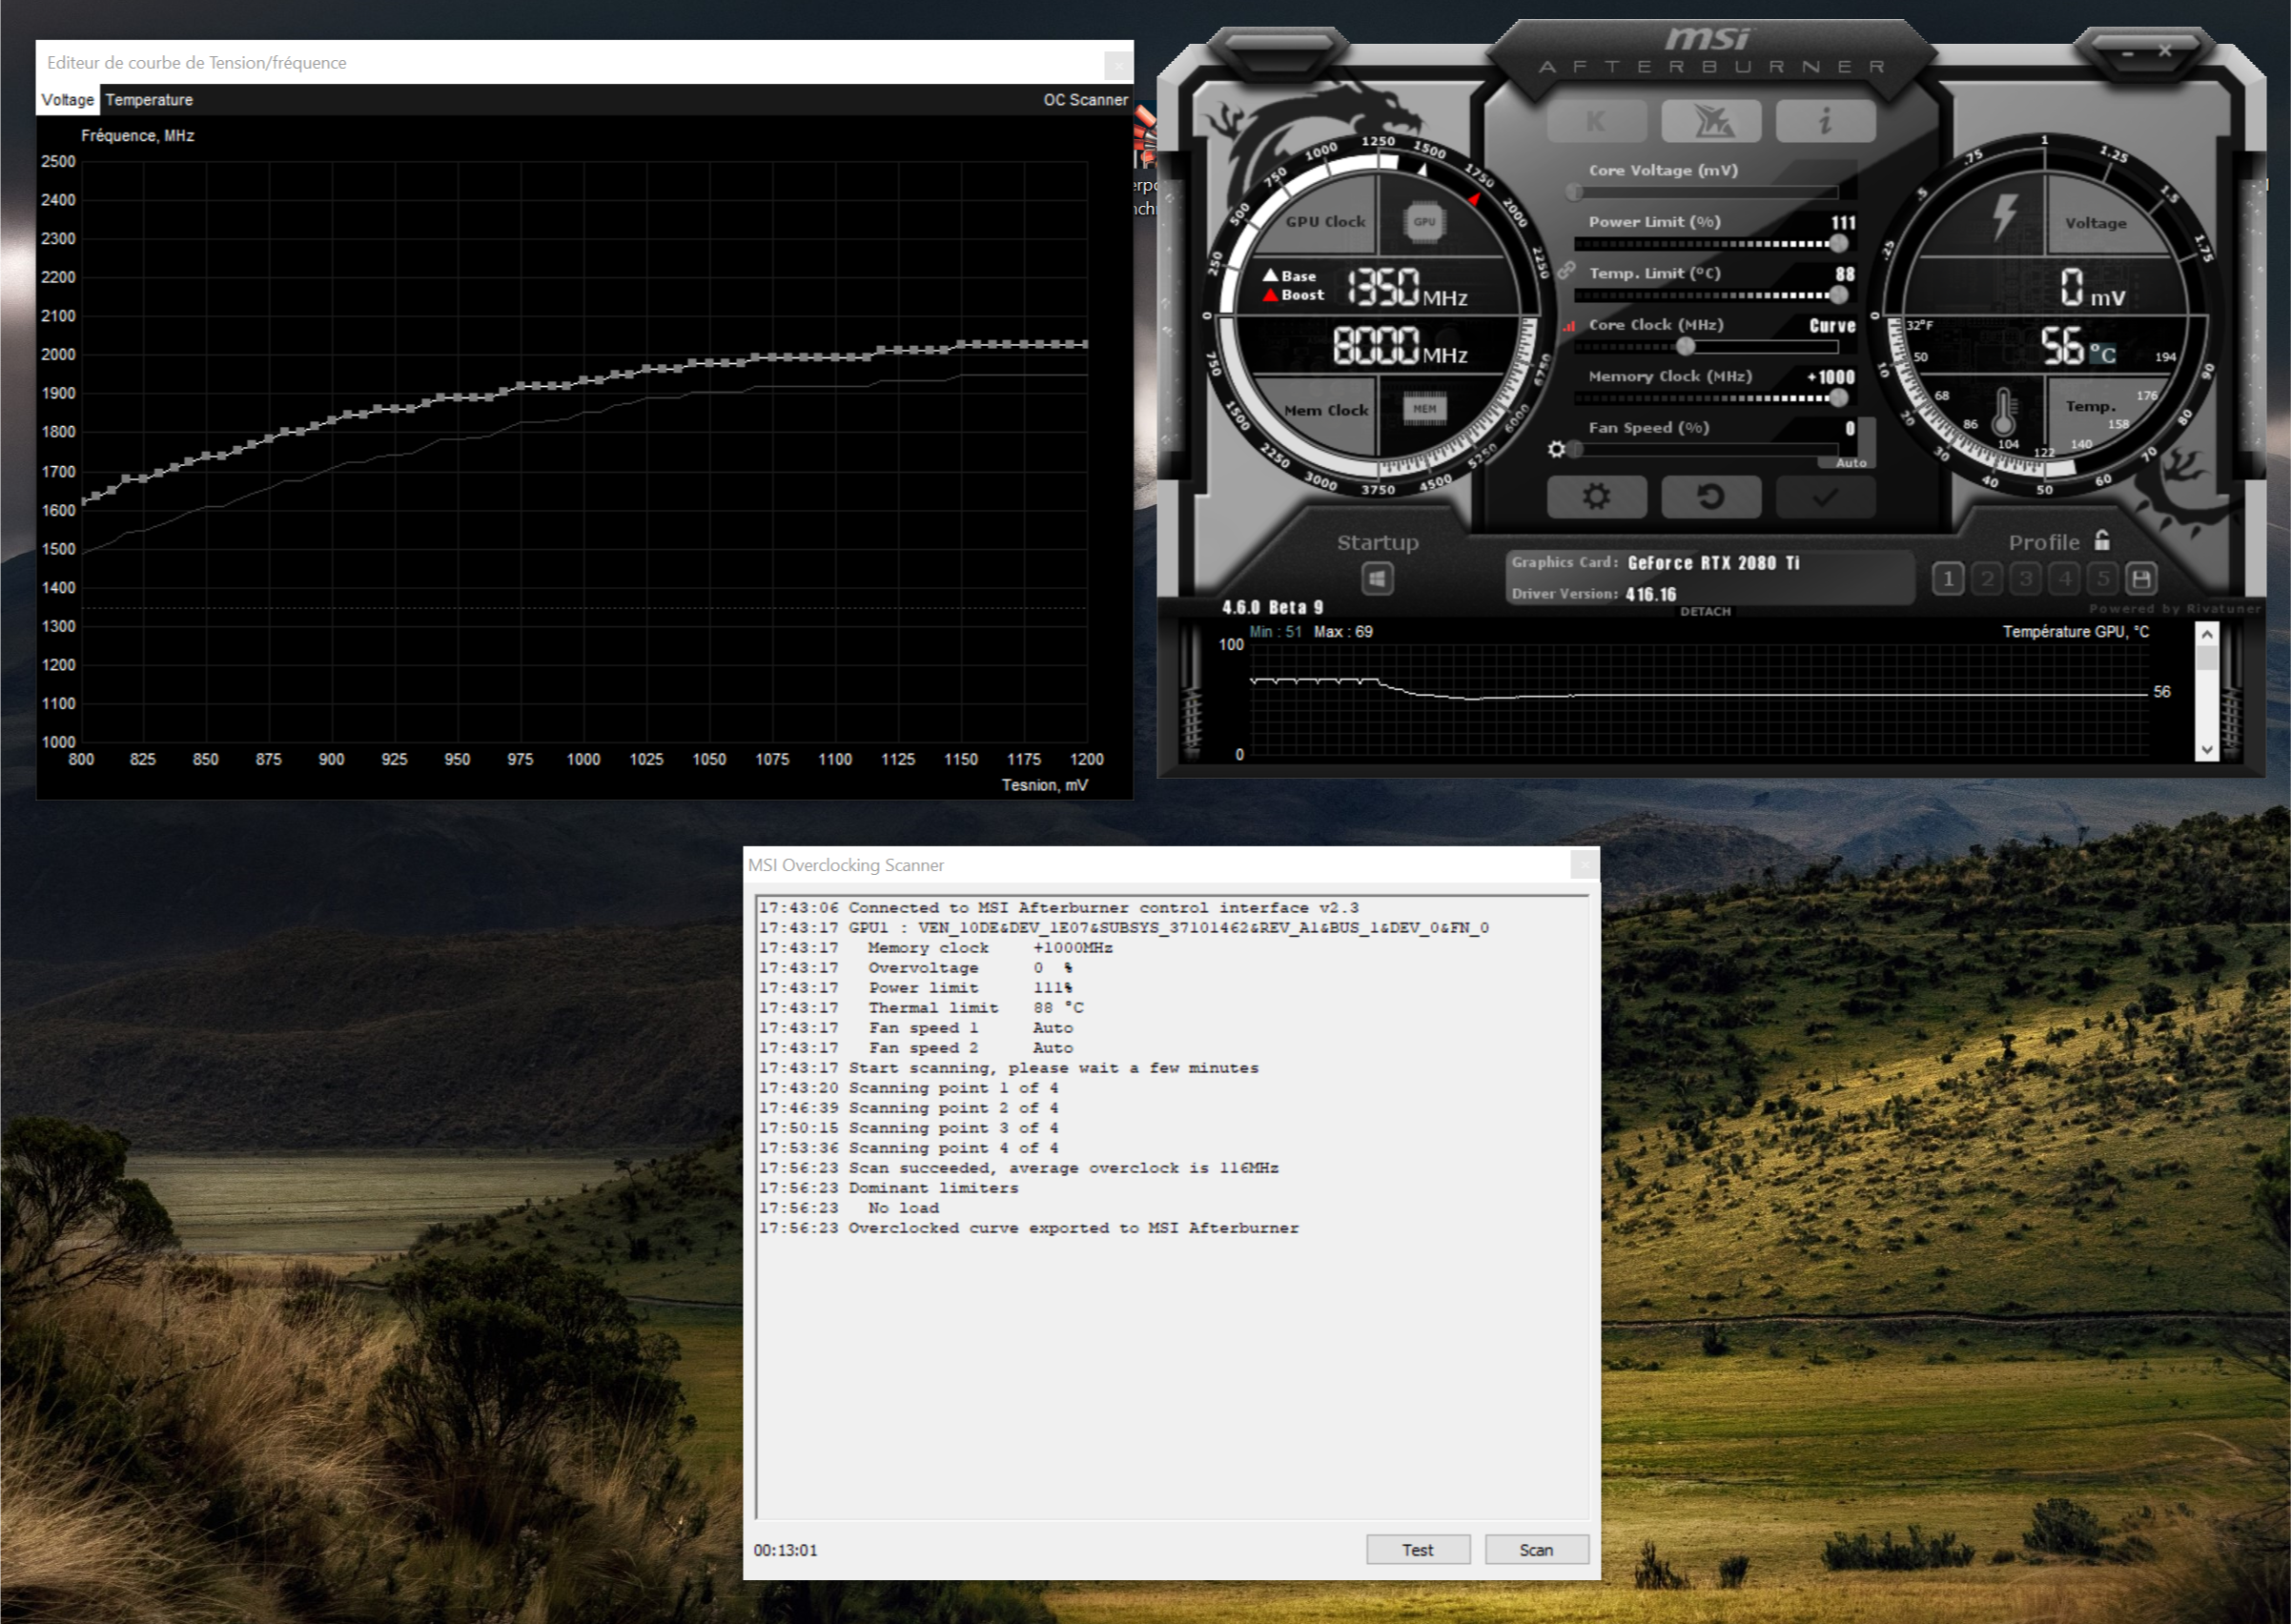
Task: Open Kombustor with the K button
Action: tap(1596, 122)
